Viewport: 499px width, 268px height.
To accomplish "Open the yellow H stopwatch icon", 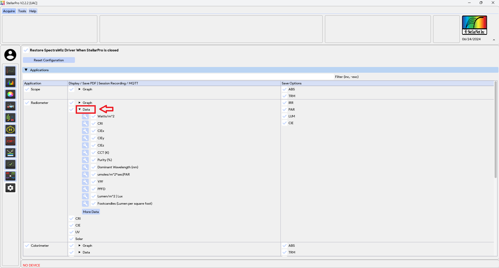I will tap(10, 129).
